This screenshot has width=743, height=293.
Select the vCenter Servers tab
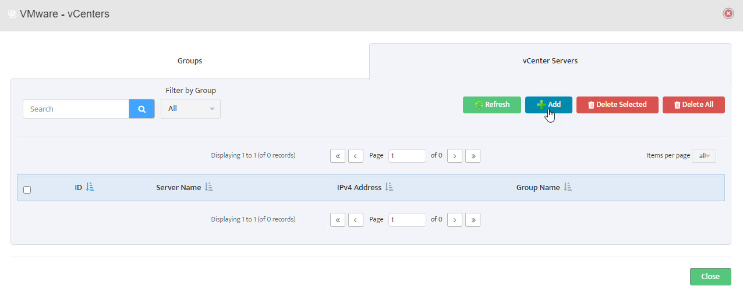pyautogui.click(x=550, y=60)
